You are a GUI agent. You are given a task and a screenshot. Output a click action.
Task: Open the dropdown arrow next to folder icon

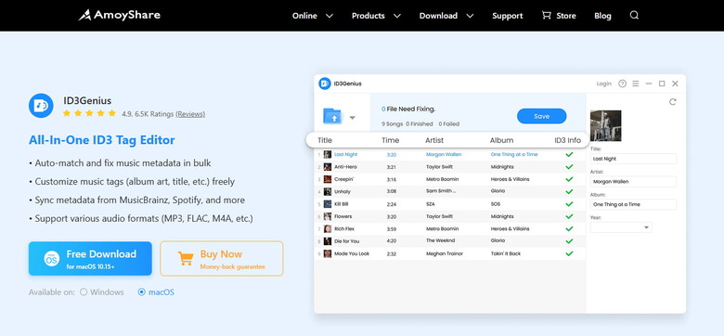click(x=353, y=118)
